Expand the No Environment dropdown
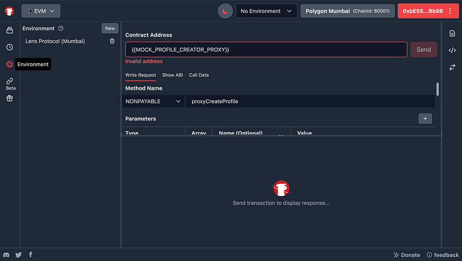The width and height of the screenshot is (462, 261). point(266,11)
